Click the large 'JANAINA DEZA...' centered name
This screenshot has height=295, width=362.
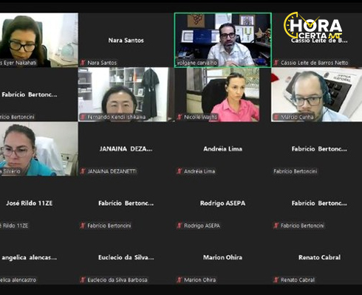(x=126, y=149)
